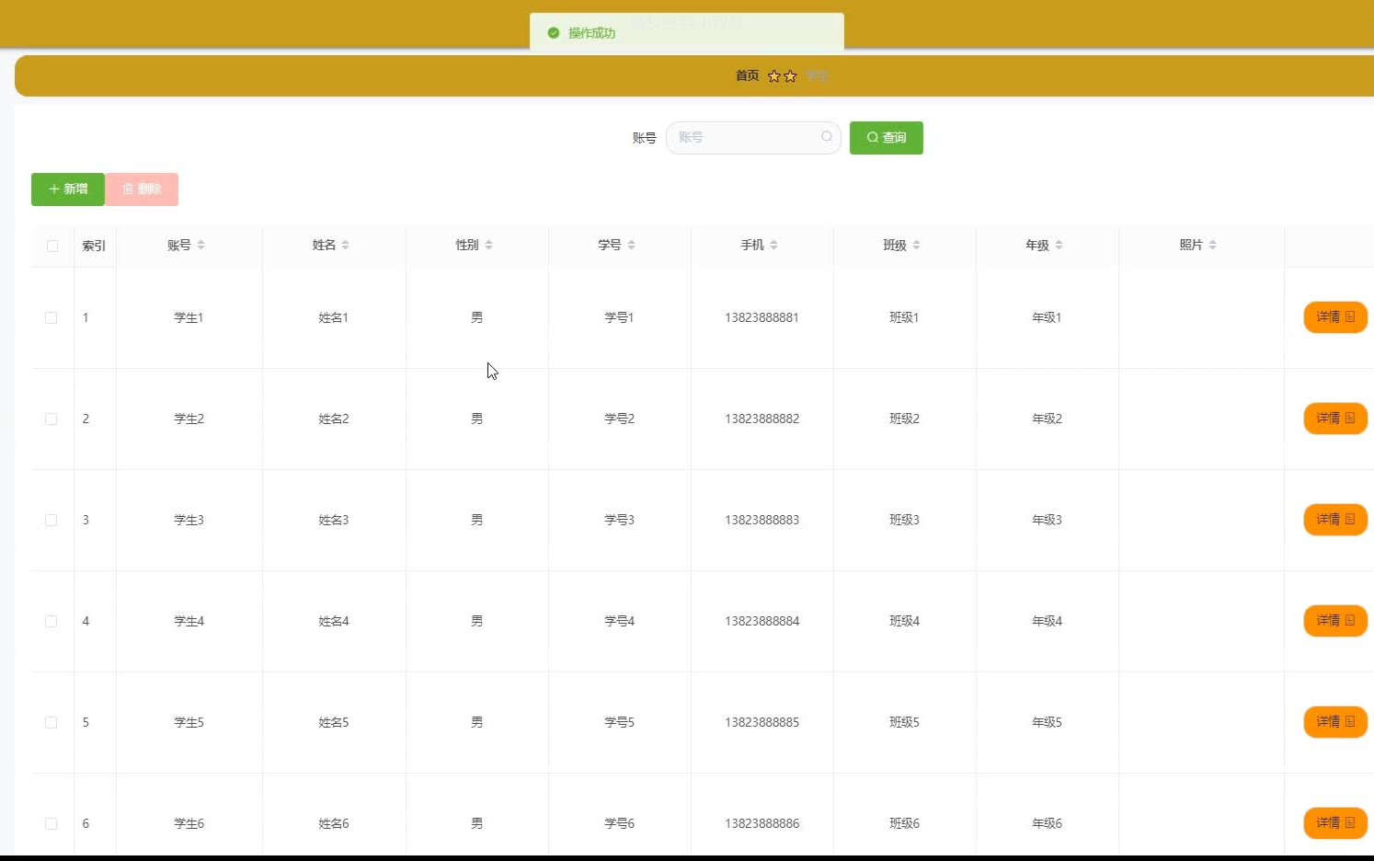Screen dimensions: 1374x861
Task: Focus the 账号 search input field
Action: point(753,138)
